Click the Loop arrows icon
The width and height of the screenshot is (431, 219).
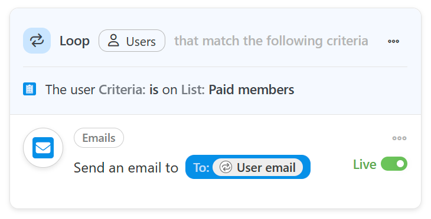[x=37, y=41]
